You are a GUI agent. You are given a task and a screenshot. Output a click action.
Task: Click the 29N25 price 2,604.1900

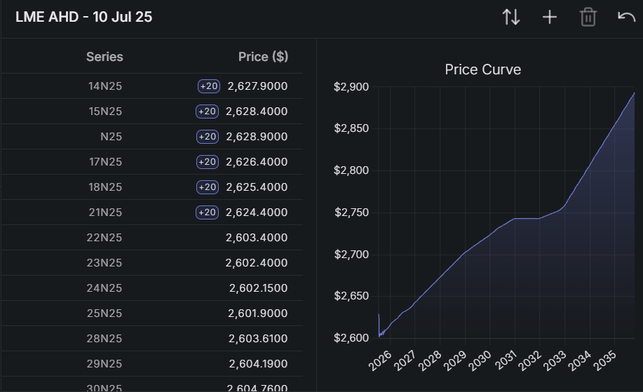[258, 364]
